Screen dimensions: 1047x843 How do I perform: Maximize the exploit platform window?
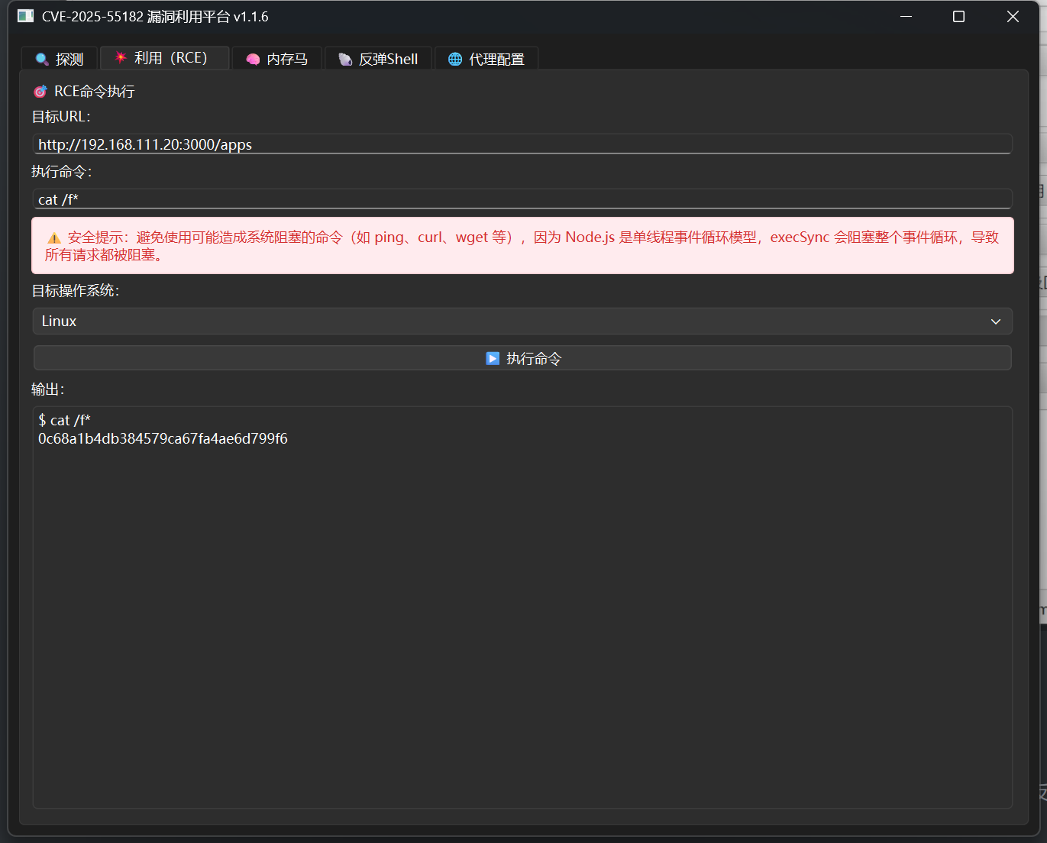tap(959, 17)
